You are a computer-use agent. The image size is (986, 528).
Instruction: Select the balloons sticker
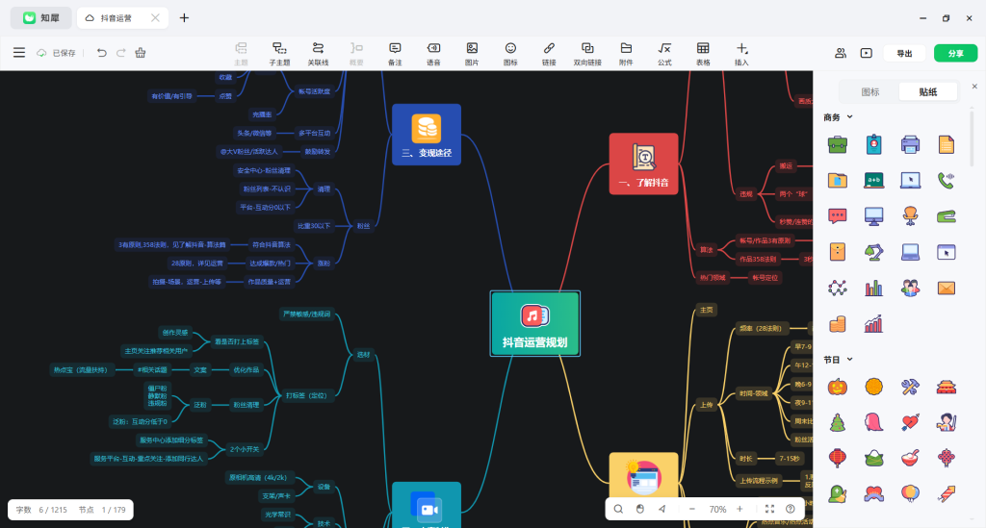coord(910,494)
